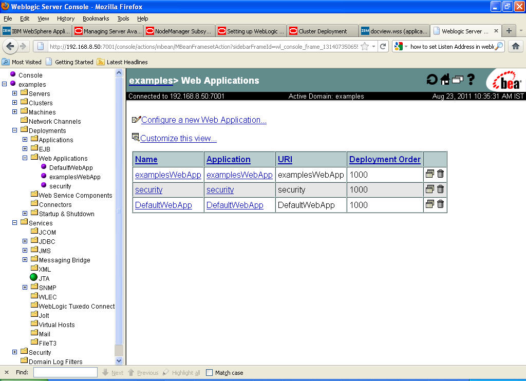Click the sidebar scroll down arrow
526x381 pixels.
119,360
